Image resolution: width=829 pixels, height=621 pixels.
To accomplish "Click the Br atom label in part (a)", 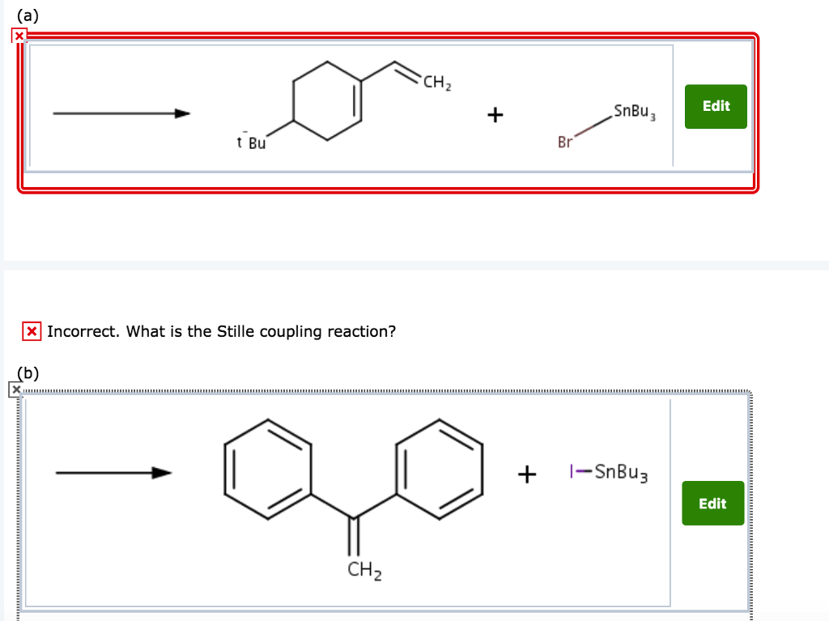I will click(x=563, y=142).
